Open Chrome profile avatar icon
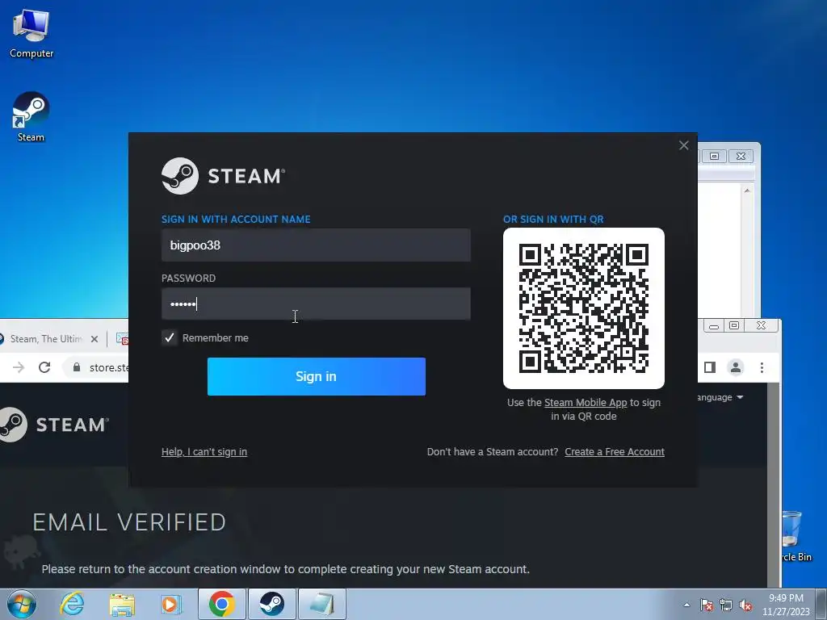This screenshot has height=620, width=827. [x=735, y=367]
